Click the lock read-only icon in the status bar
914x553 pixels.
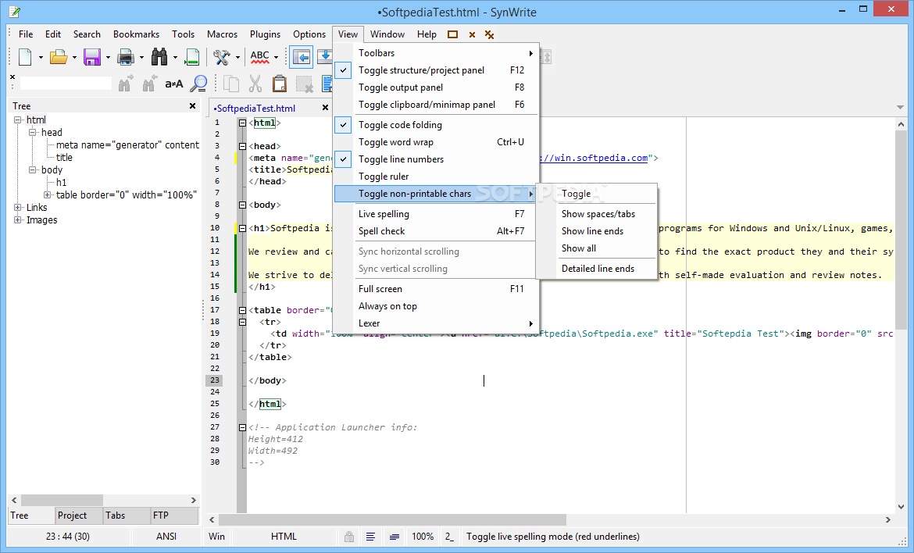(x=348, y=537)
